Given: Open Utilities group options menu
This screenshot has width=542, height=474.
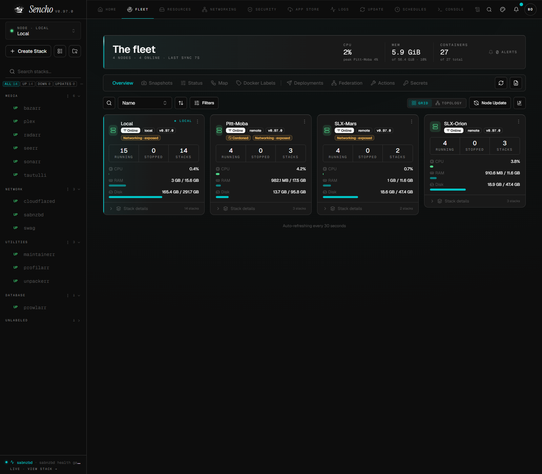Looking at the screenshot, I should [68, 242].
